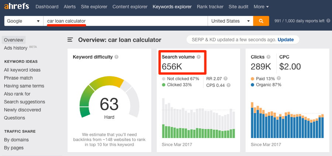Click help icon next to Keyword difficulty
The image size is (332, 156).
tap(117, 57)
